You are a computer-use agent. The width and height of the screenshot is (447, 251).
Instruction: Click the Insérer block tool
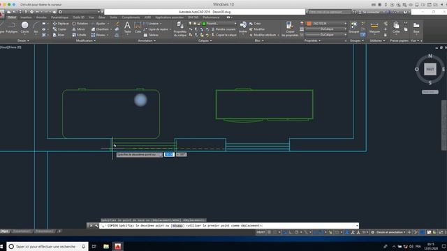[x=243, y=28]
